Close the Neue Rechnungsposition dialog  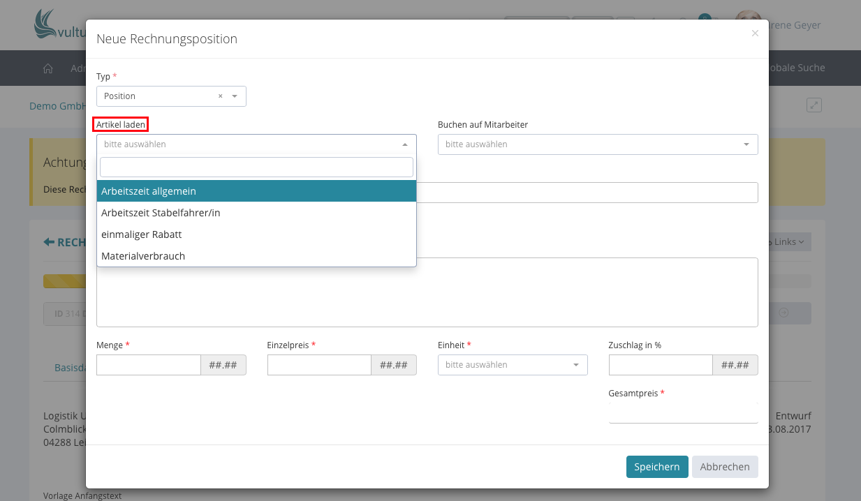[755, 33]
